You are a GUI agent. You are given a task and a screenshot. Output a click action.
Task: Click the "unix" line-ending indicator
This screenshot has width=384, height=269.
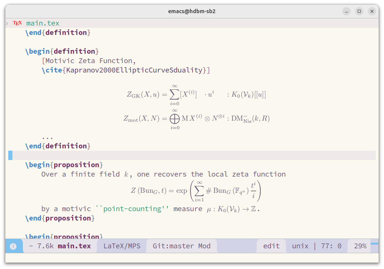coord(300,246)
